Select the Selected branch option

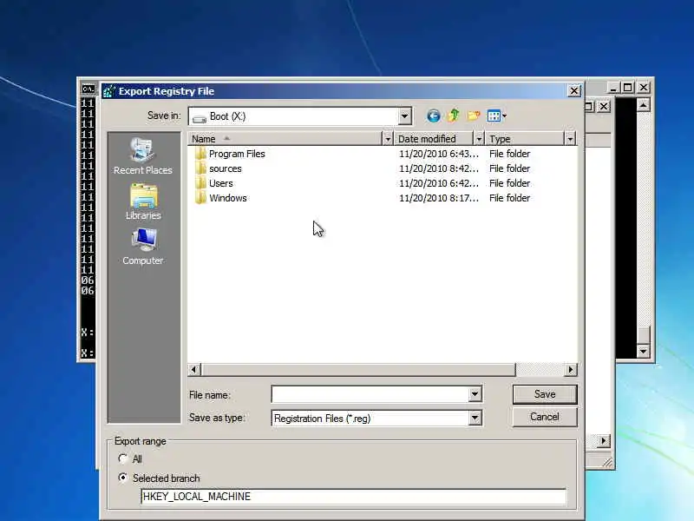122,478
